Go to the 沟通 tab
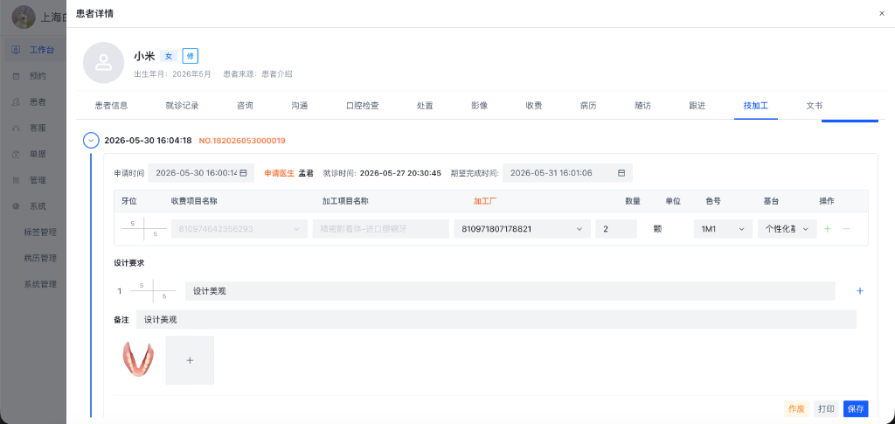895x424 pixels. click(300, 106)
